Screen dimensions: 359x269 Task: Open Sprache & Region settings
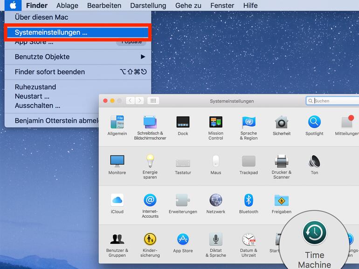click(249, 128)
